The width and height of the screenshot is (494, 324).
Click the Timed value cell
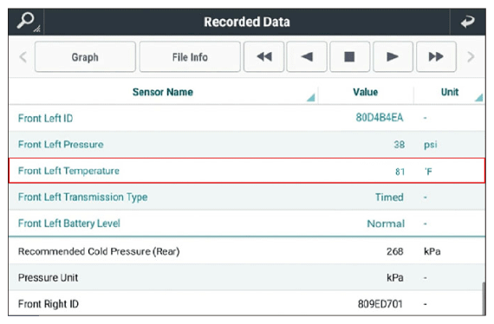[389, 198]
